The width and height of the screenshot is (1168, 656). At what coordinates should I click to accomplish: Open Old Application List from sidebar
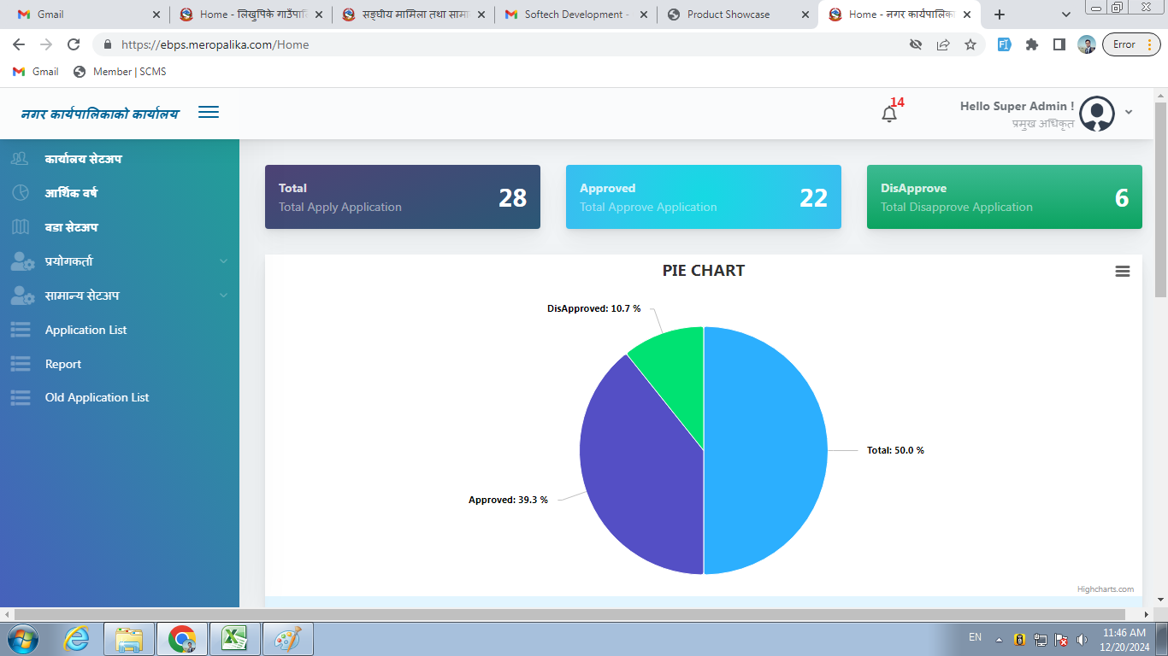(x=97, y=397)
